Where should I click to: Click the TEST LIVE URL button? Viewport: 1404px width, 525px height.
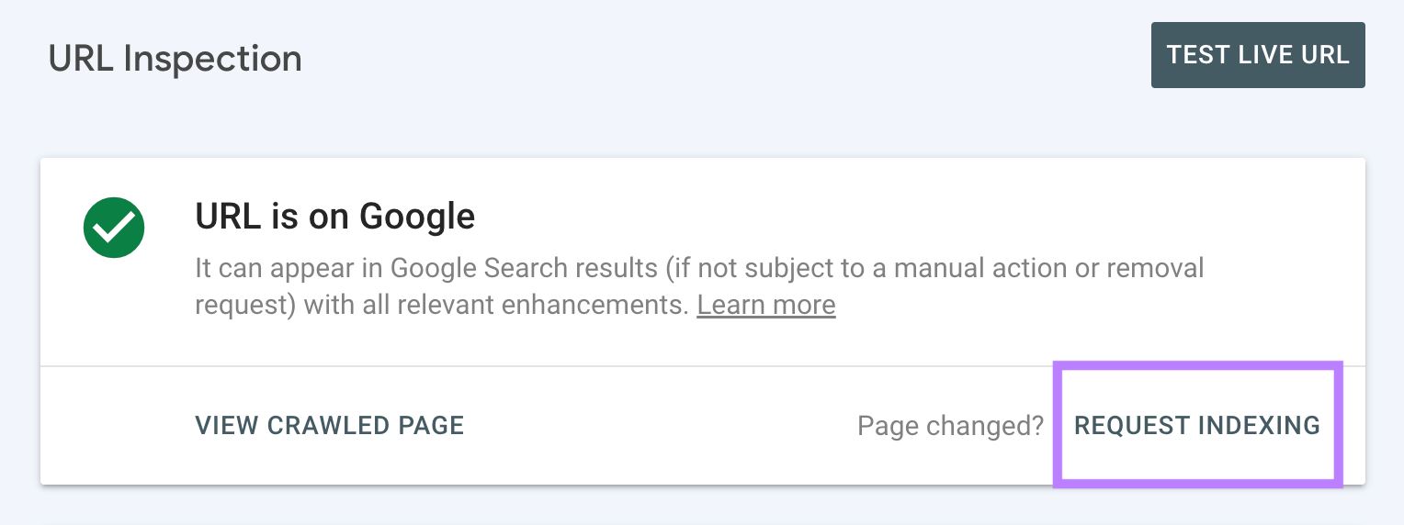click(x=1257, y=55)
